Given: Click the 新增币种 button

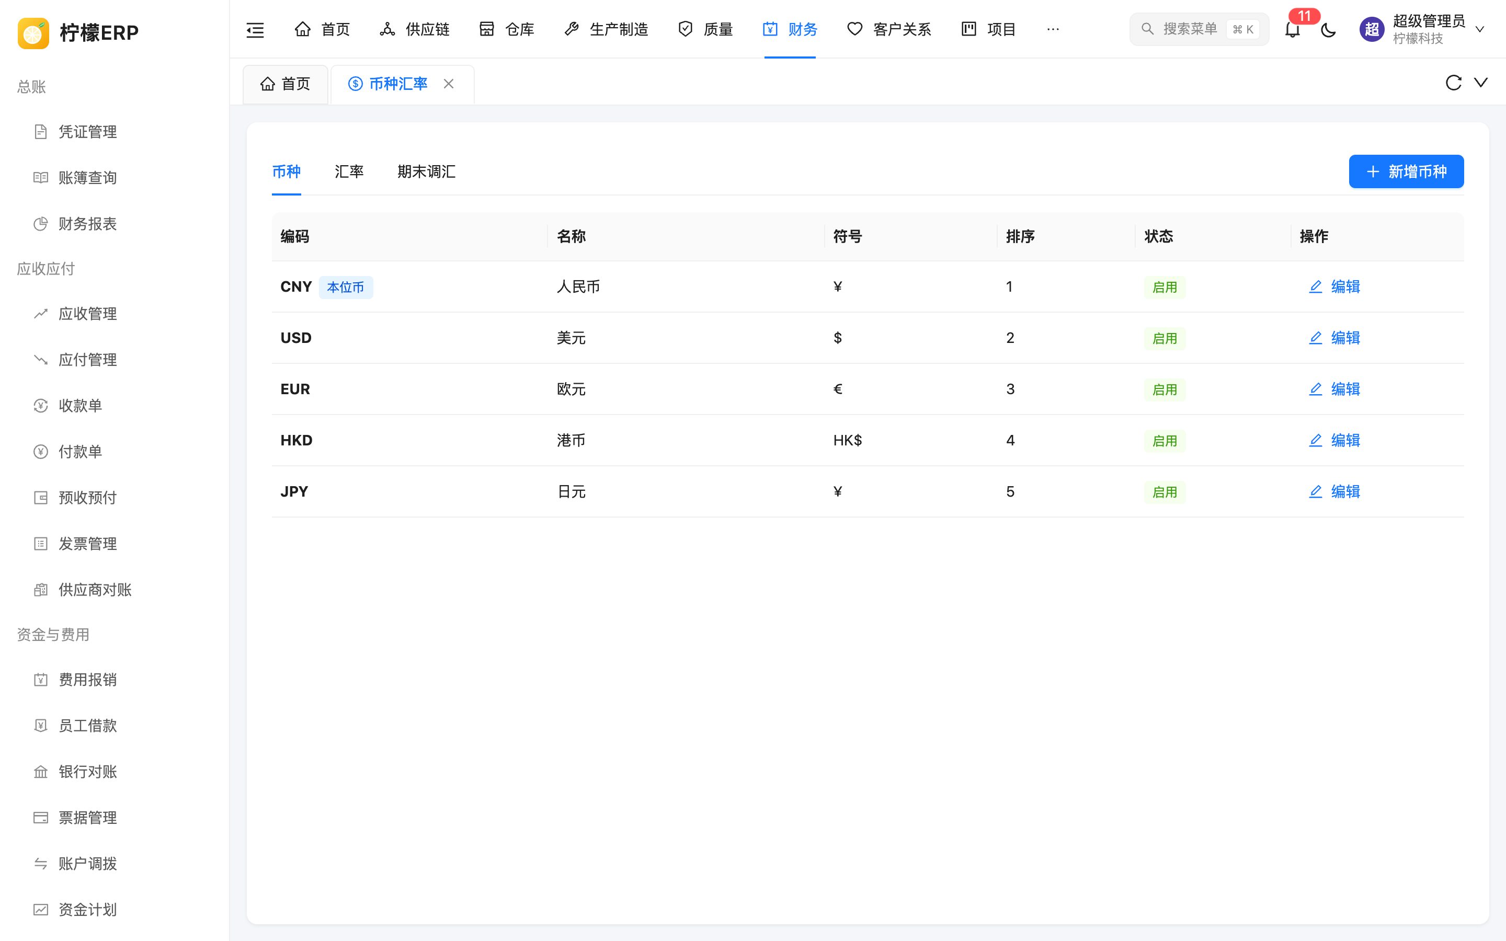Looking at the screenshot, I should pos(1407,172).
